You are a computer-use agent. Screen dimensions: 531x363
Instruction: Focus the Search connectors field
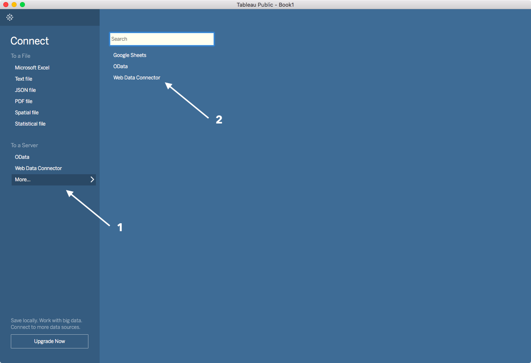coord(162,39)
